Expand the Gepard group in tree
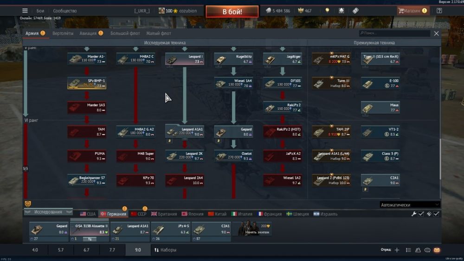464x261 pixels. click(233, 132)
